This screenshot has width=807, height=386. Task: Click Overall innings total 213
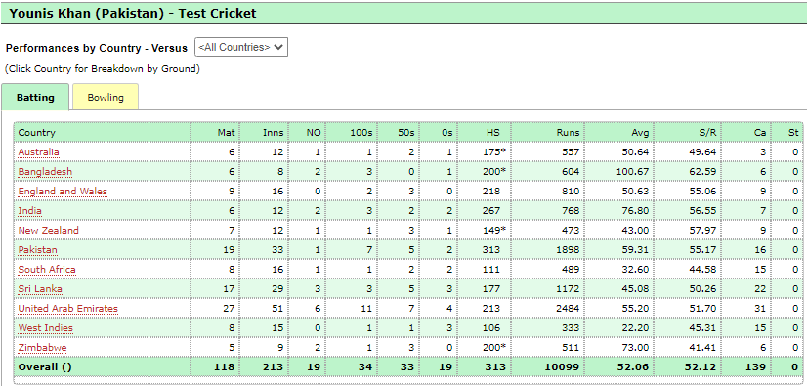(x=275, y=367)
